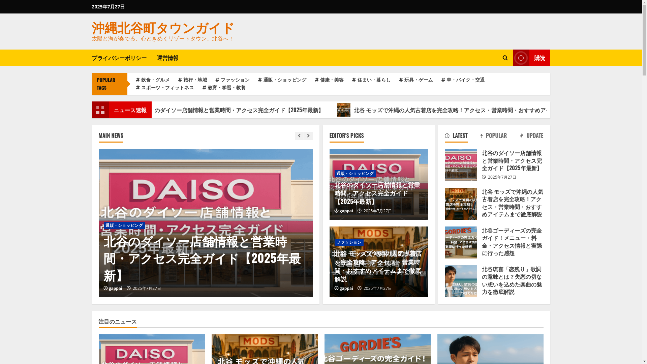Click gappai author on Main News slide
647x364 pixels.
(x=113, y=289)
